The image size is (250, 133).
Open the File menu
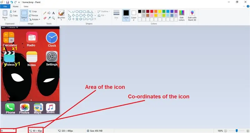tap(5, 6)
